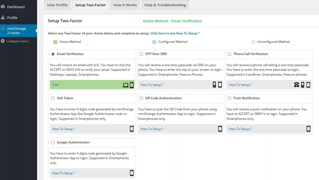
Task: Select the Phone Call Verification radio button
Action: (x=229, y=54)
